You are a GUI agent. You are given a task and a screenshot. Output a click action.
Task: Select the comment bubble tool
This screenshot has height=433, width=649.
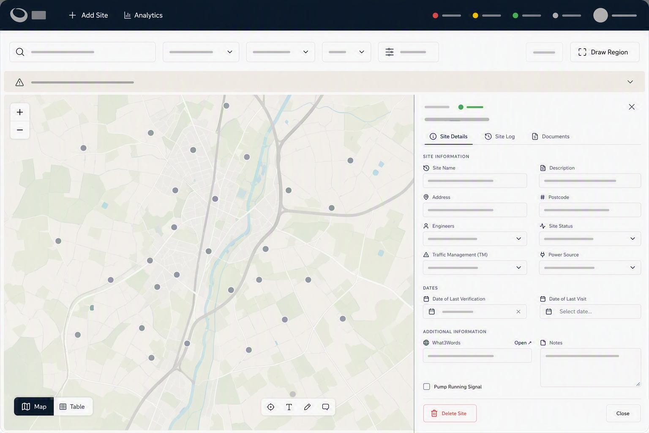(325, 407)
